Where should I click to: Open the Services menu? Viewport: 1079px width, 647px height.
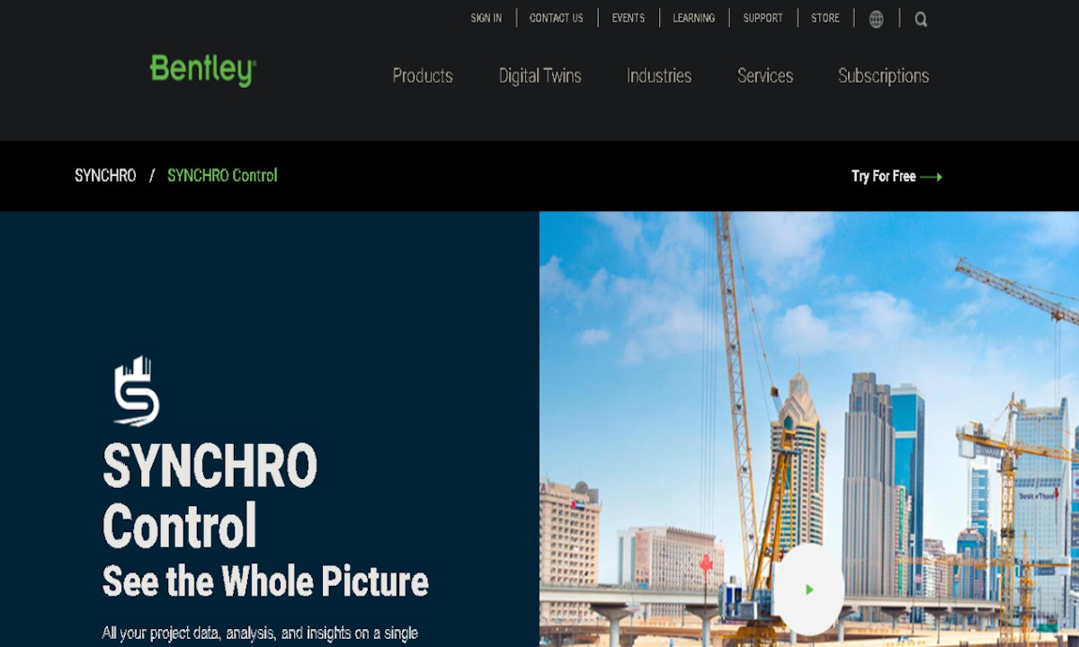(x=764, y=76)
